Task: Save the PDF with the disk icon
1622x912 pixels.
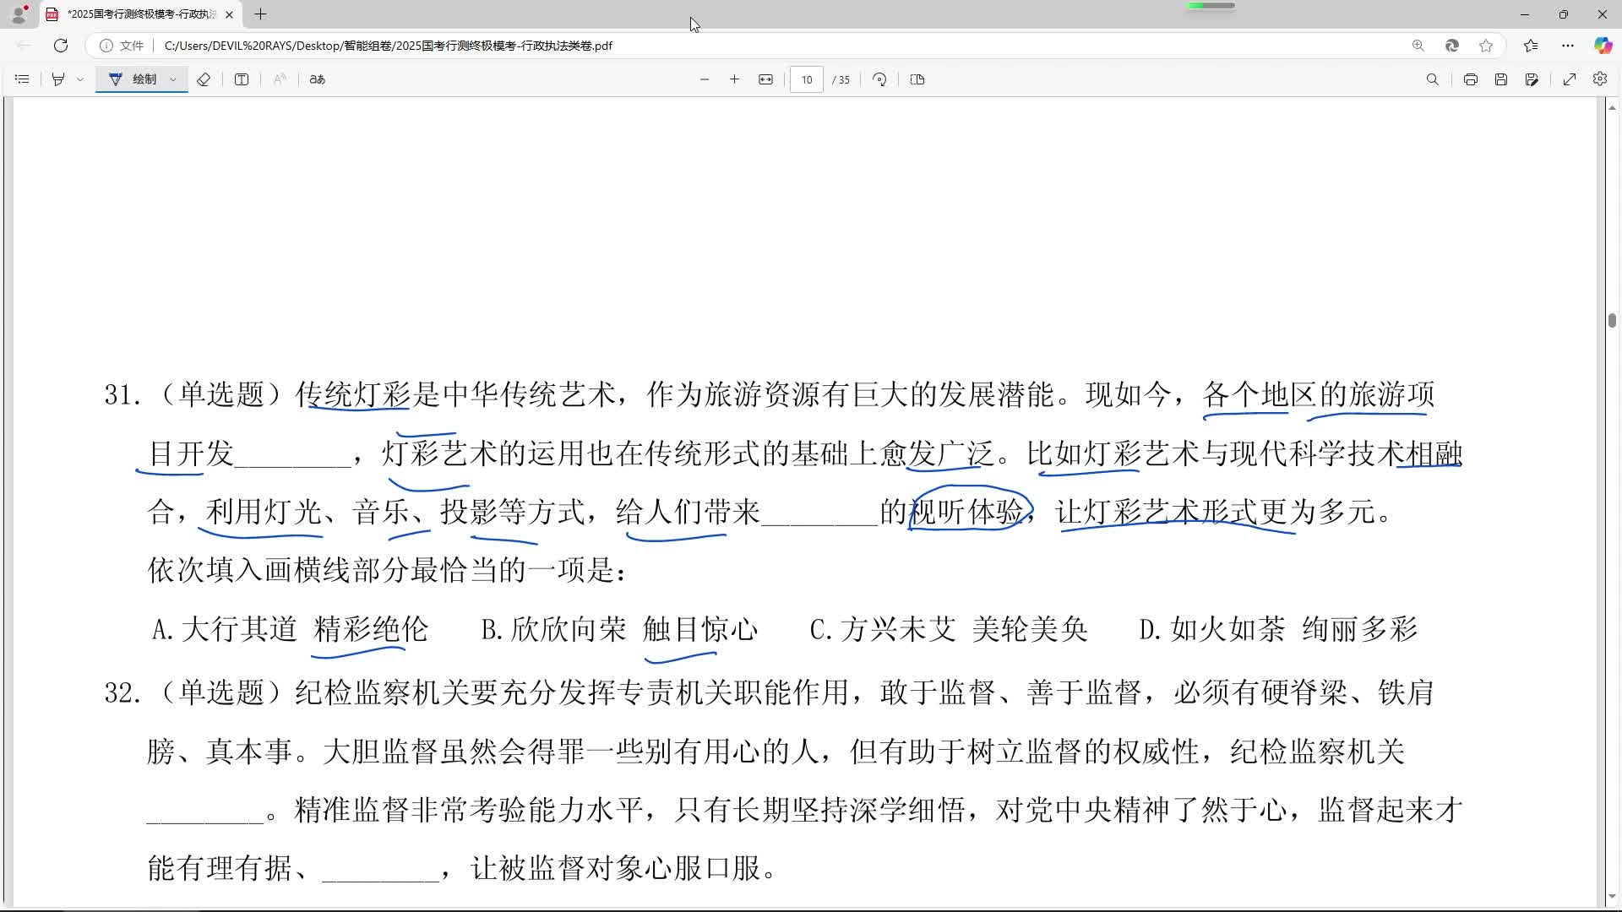Action: pyautogui.click(x=1501, y=79)
